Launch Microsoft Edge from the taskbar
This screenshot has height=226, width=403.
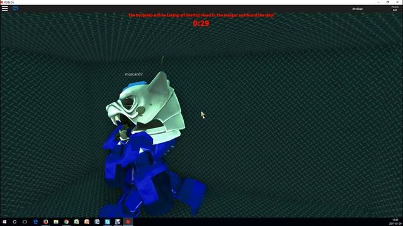pos(35,222)
